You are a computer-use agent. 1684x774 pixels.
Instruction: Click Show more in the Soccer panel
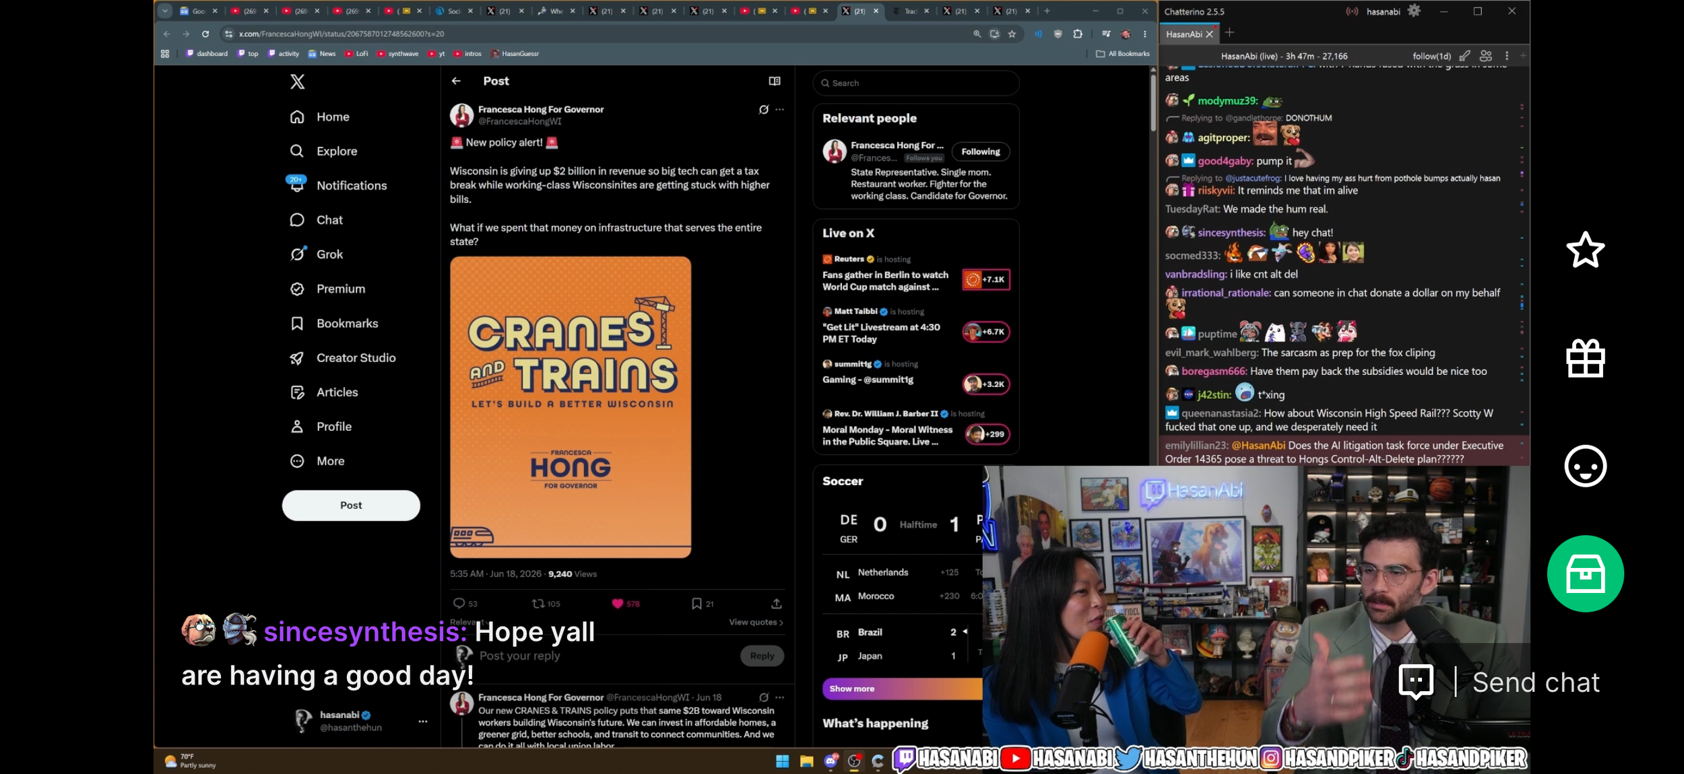(x=903, y=689)
